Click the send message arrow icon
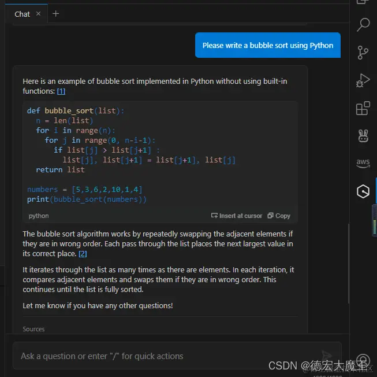 click(327, 356)
